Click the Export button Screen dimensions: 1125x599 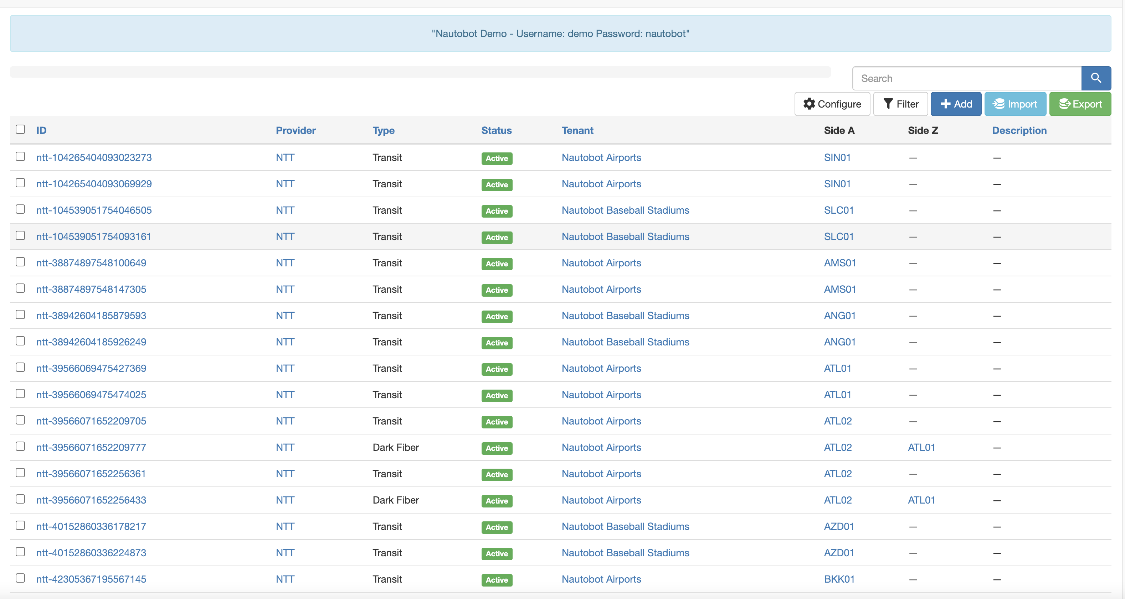1080,104
